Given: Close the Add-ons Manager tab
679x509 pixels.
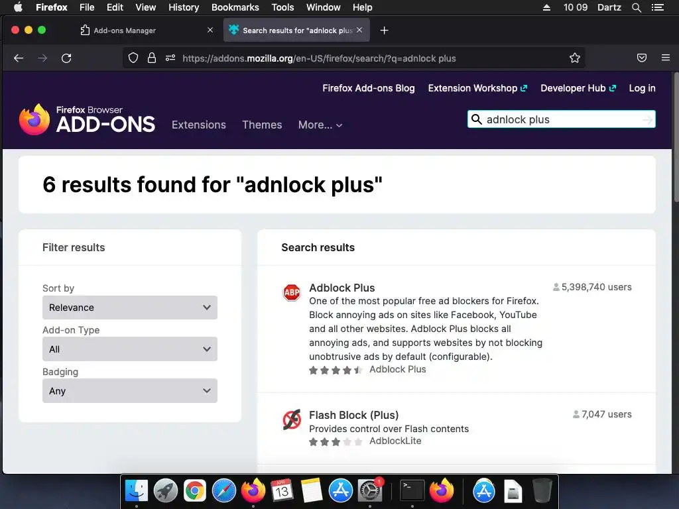Looking at the screenshot, I should [210, 30].
